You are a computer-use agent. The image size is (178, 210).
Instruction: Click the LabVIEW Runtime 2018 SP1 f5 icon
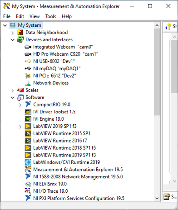[28, 148]
